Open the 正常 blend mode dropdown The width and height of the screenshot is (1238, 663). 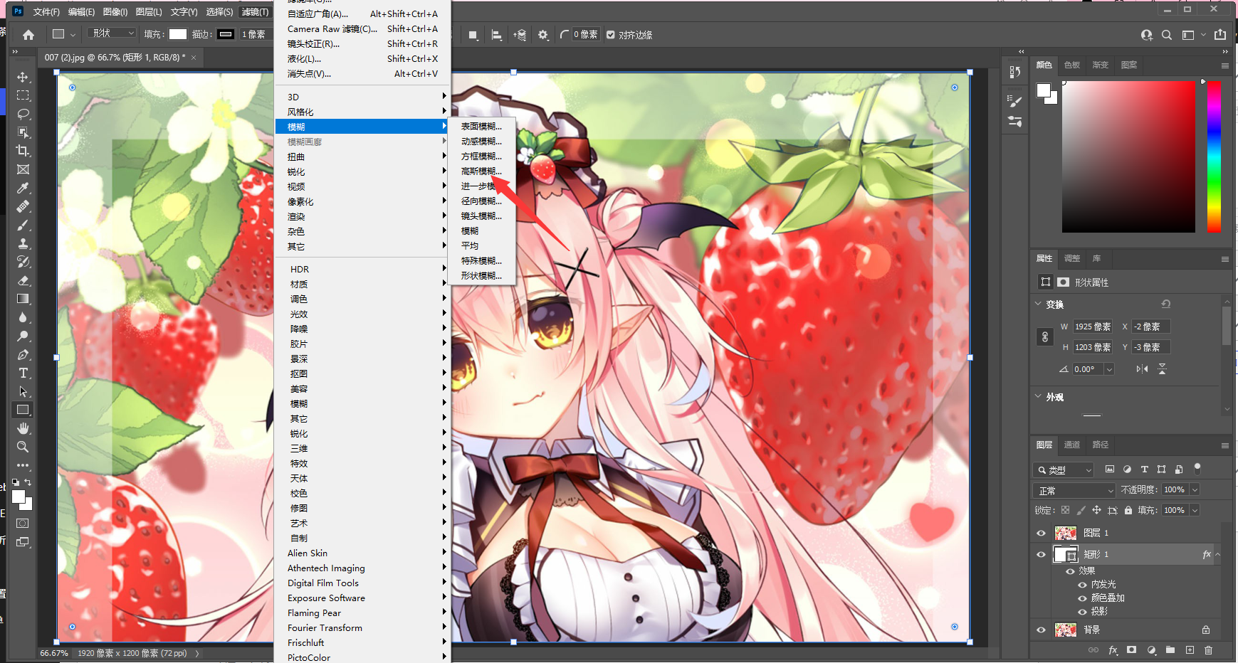1074,491
